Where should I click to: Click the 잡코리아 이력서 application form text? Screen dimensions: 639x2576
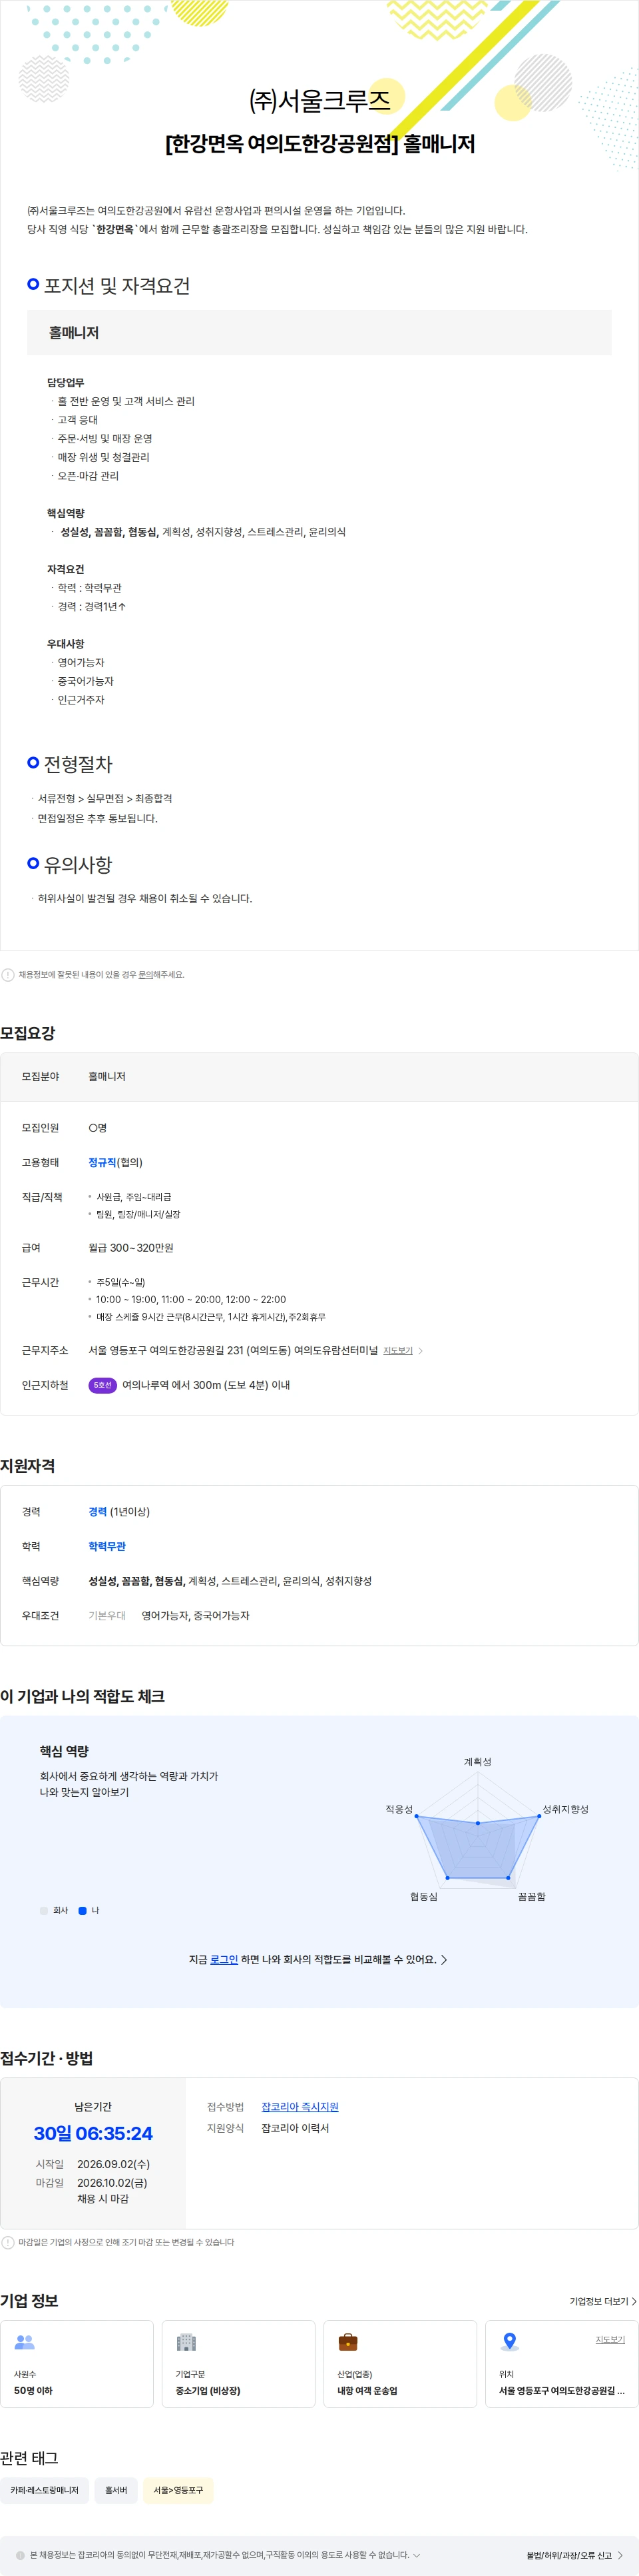coord(296,2128)
